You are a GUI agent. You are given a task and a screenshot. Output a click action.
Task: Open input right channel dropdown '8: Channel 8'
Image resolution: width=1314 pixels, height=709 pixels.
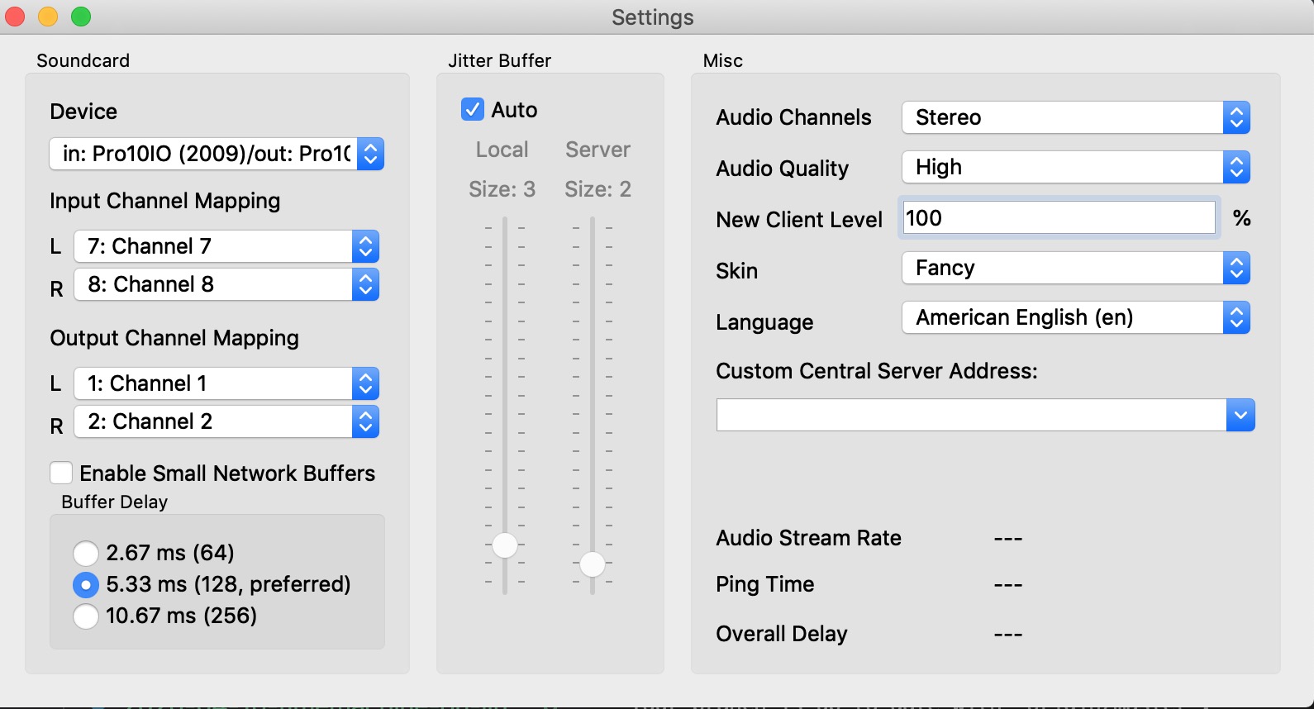pyautogui.click(x=226, y=284)
